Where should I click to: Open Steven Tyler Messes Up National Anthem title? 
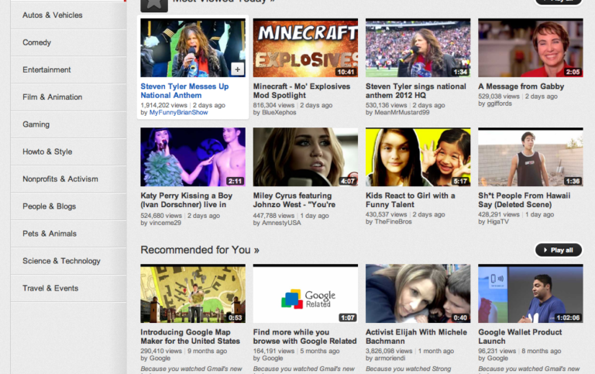tap(185, 91)
